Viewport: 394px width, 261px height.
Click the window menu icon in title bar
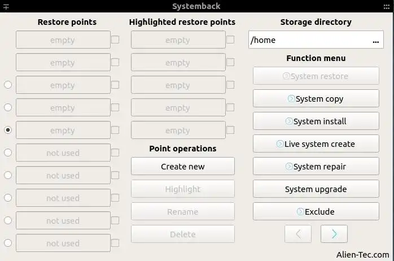(x=5, y=6)
